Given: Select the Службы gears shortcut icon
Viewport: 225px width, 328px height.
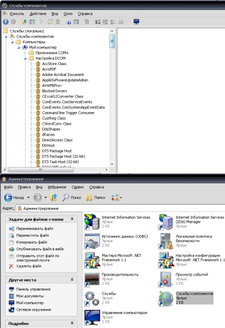Looking at the screenshot, I should click(x=92, y=298).
